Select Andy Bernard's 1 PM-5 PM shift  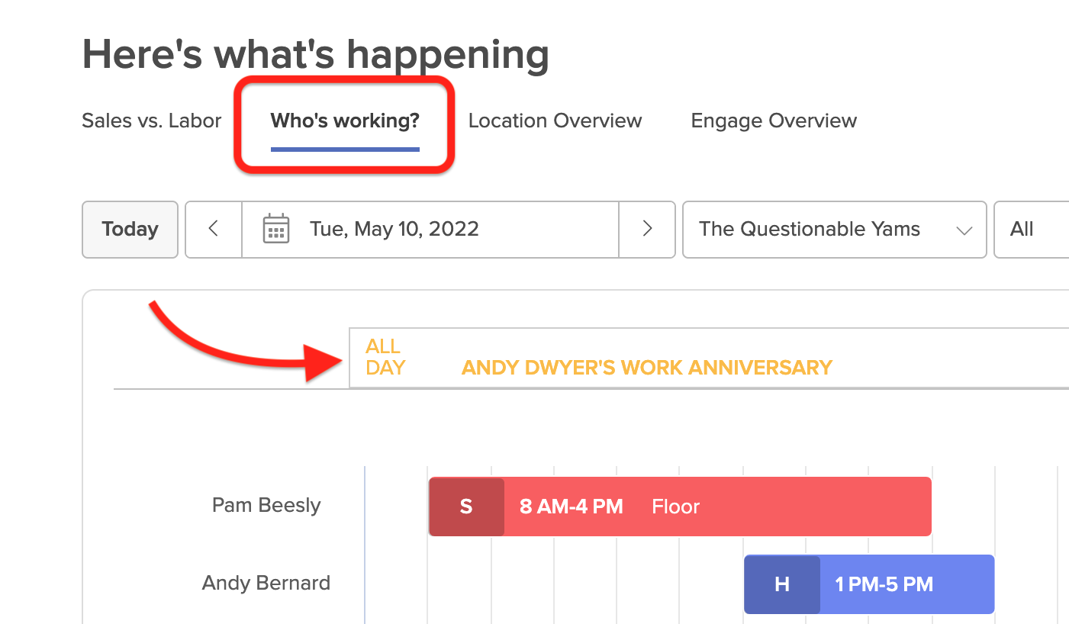click(869, 584)
